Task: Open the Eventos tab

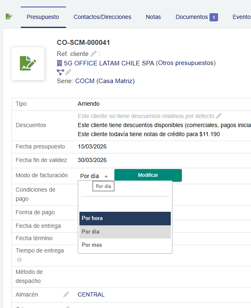Action: click(x=242, y=17)
